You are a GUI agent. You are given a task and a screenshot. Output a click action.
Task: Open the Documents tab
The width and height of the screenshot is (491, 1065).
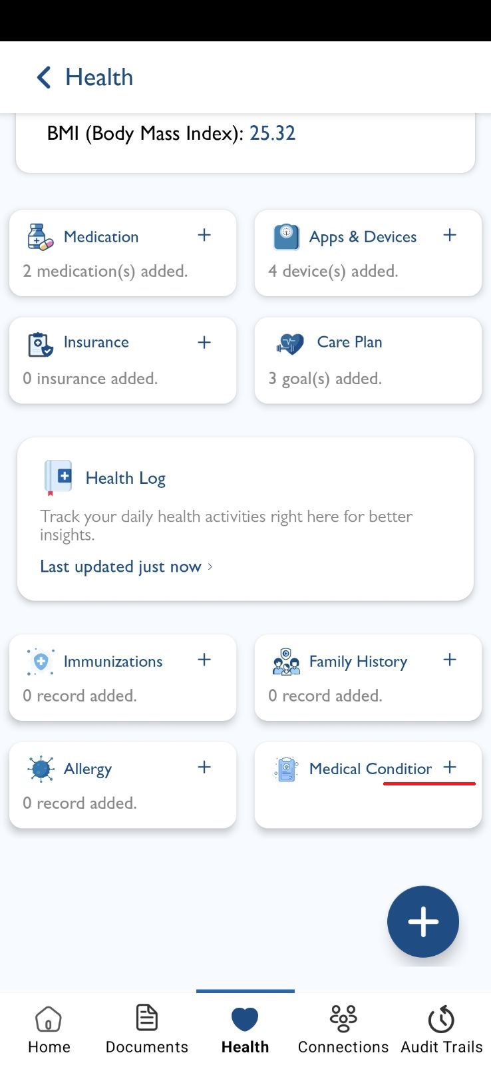[147, 1029]
